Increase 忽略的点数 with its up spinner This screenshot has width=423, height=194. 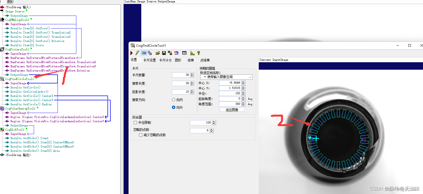click(x=211, y=129)
